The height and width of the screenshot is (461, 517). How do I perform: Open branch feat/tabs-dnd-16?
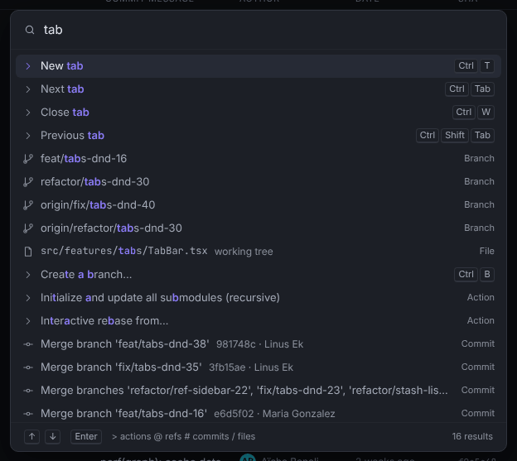coord(258,159)
